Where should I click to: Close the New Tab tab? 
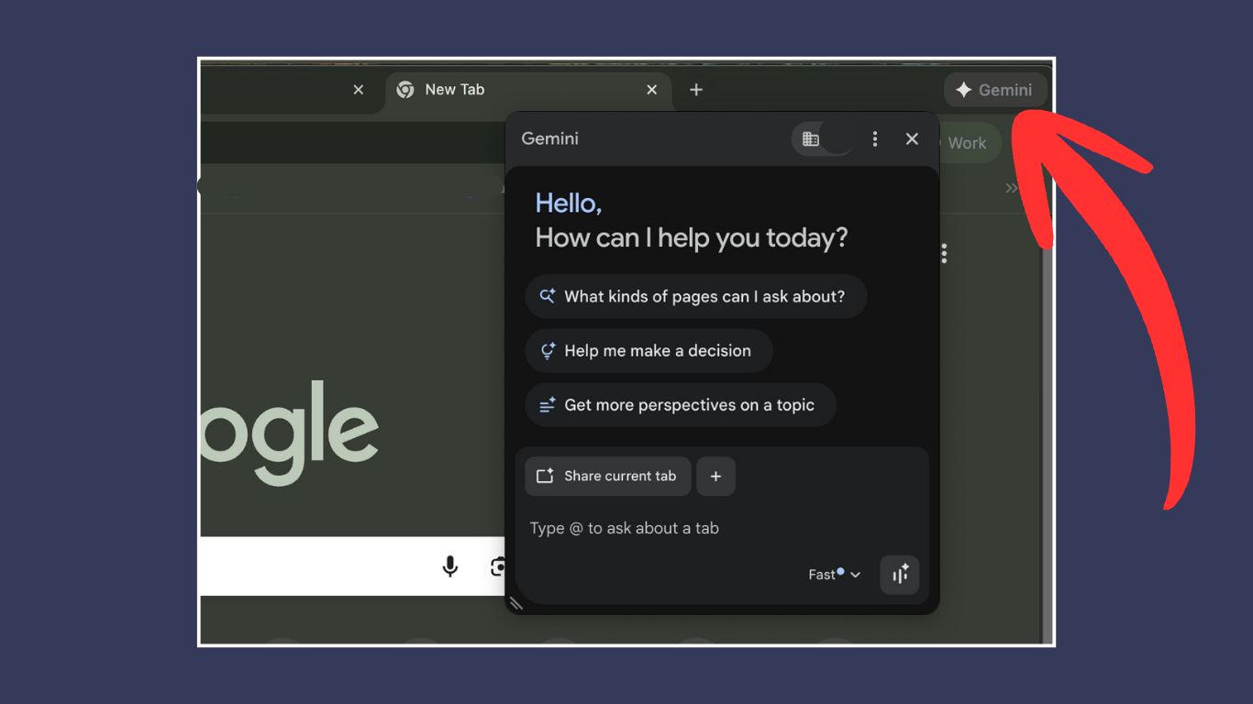(x=651, y=90)
